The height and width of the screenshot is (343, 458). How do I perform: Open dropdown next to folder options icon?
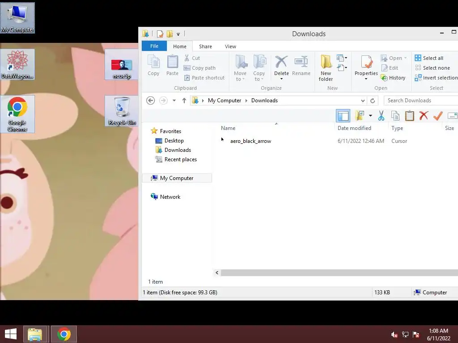tap(370, 116)
